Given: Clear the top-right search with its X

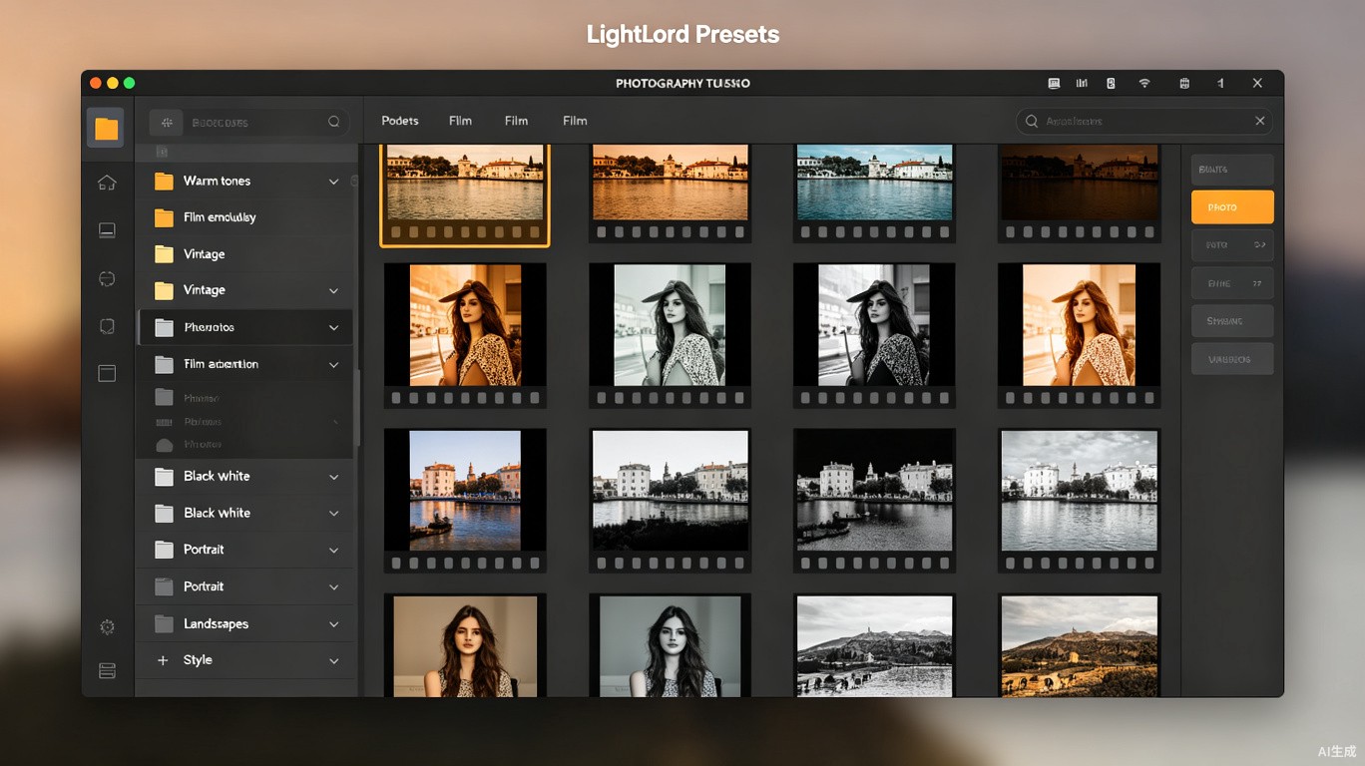Looking at the screenshot, I should coord(1260,121).
